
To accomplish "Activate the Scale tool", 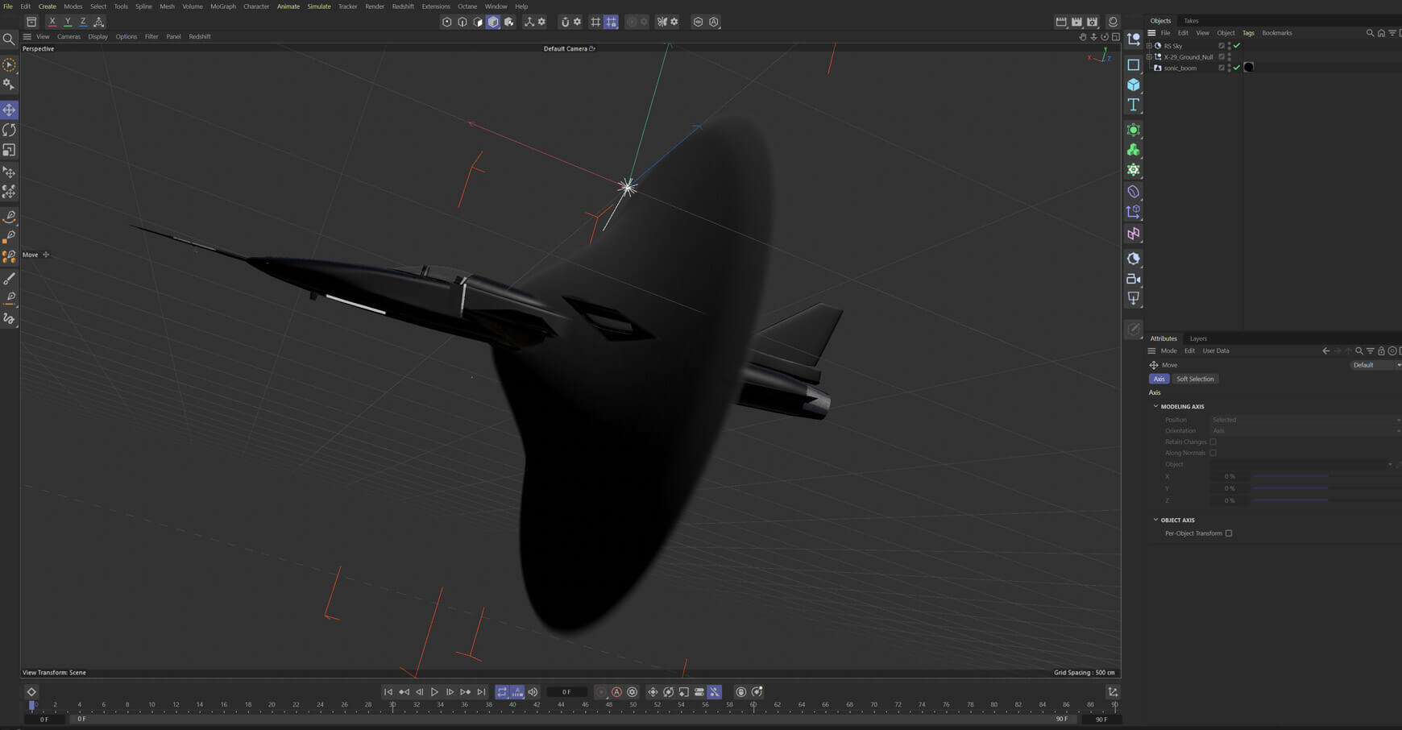I will 9,150.
